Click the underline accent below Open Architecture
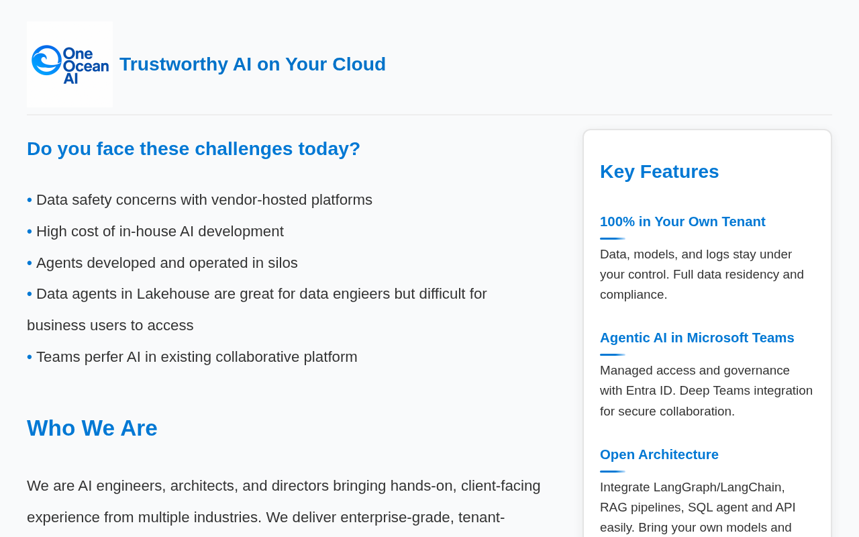This screenshot has height=537, width=859. [x=612, y=471]
